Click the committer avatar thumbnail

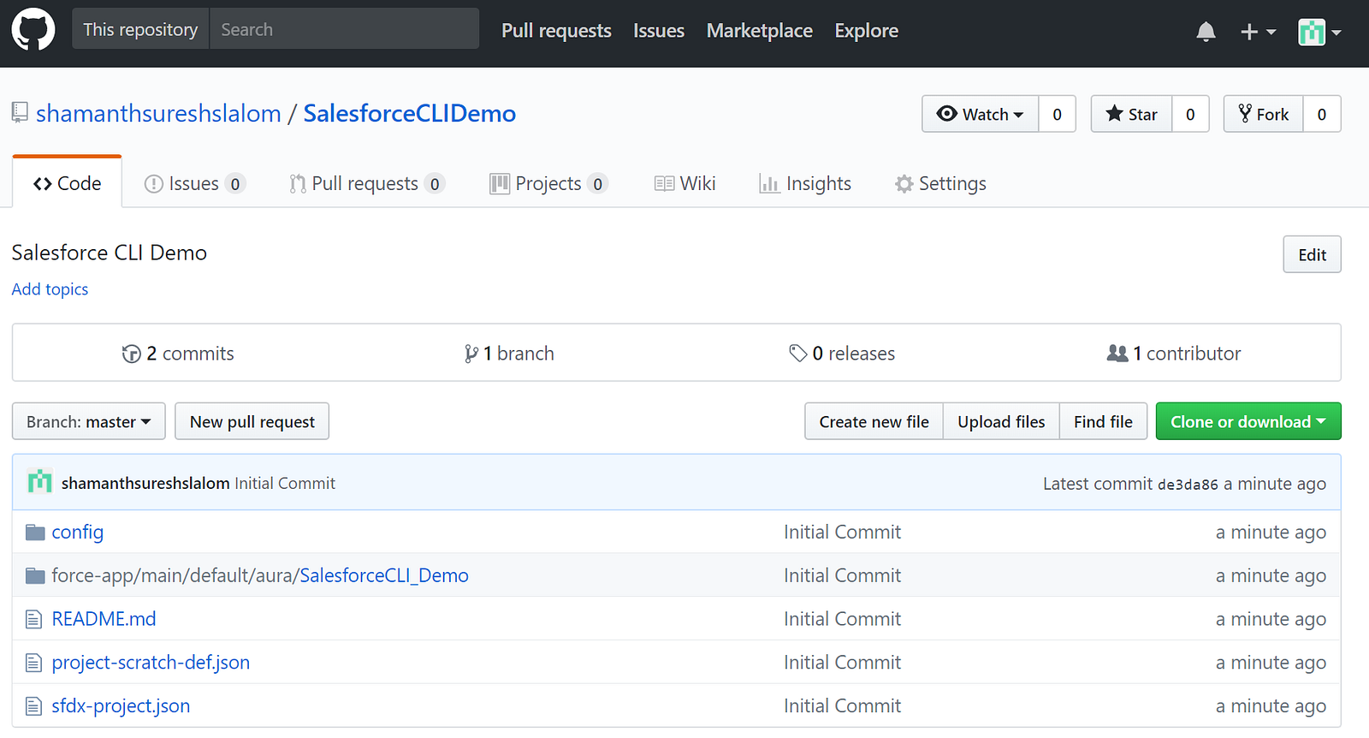(x=39, y=483)
